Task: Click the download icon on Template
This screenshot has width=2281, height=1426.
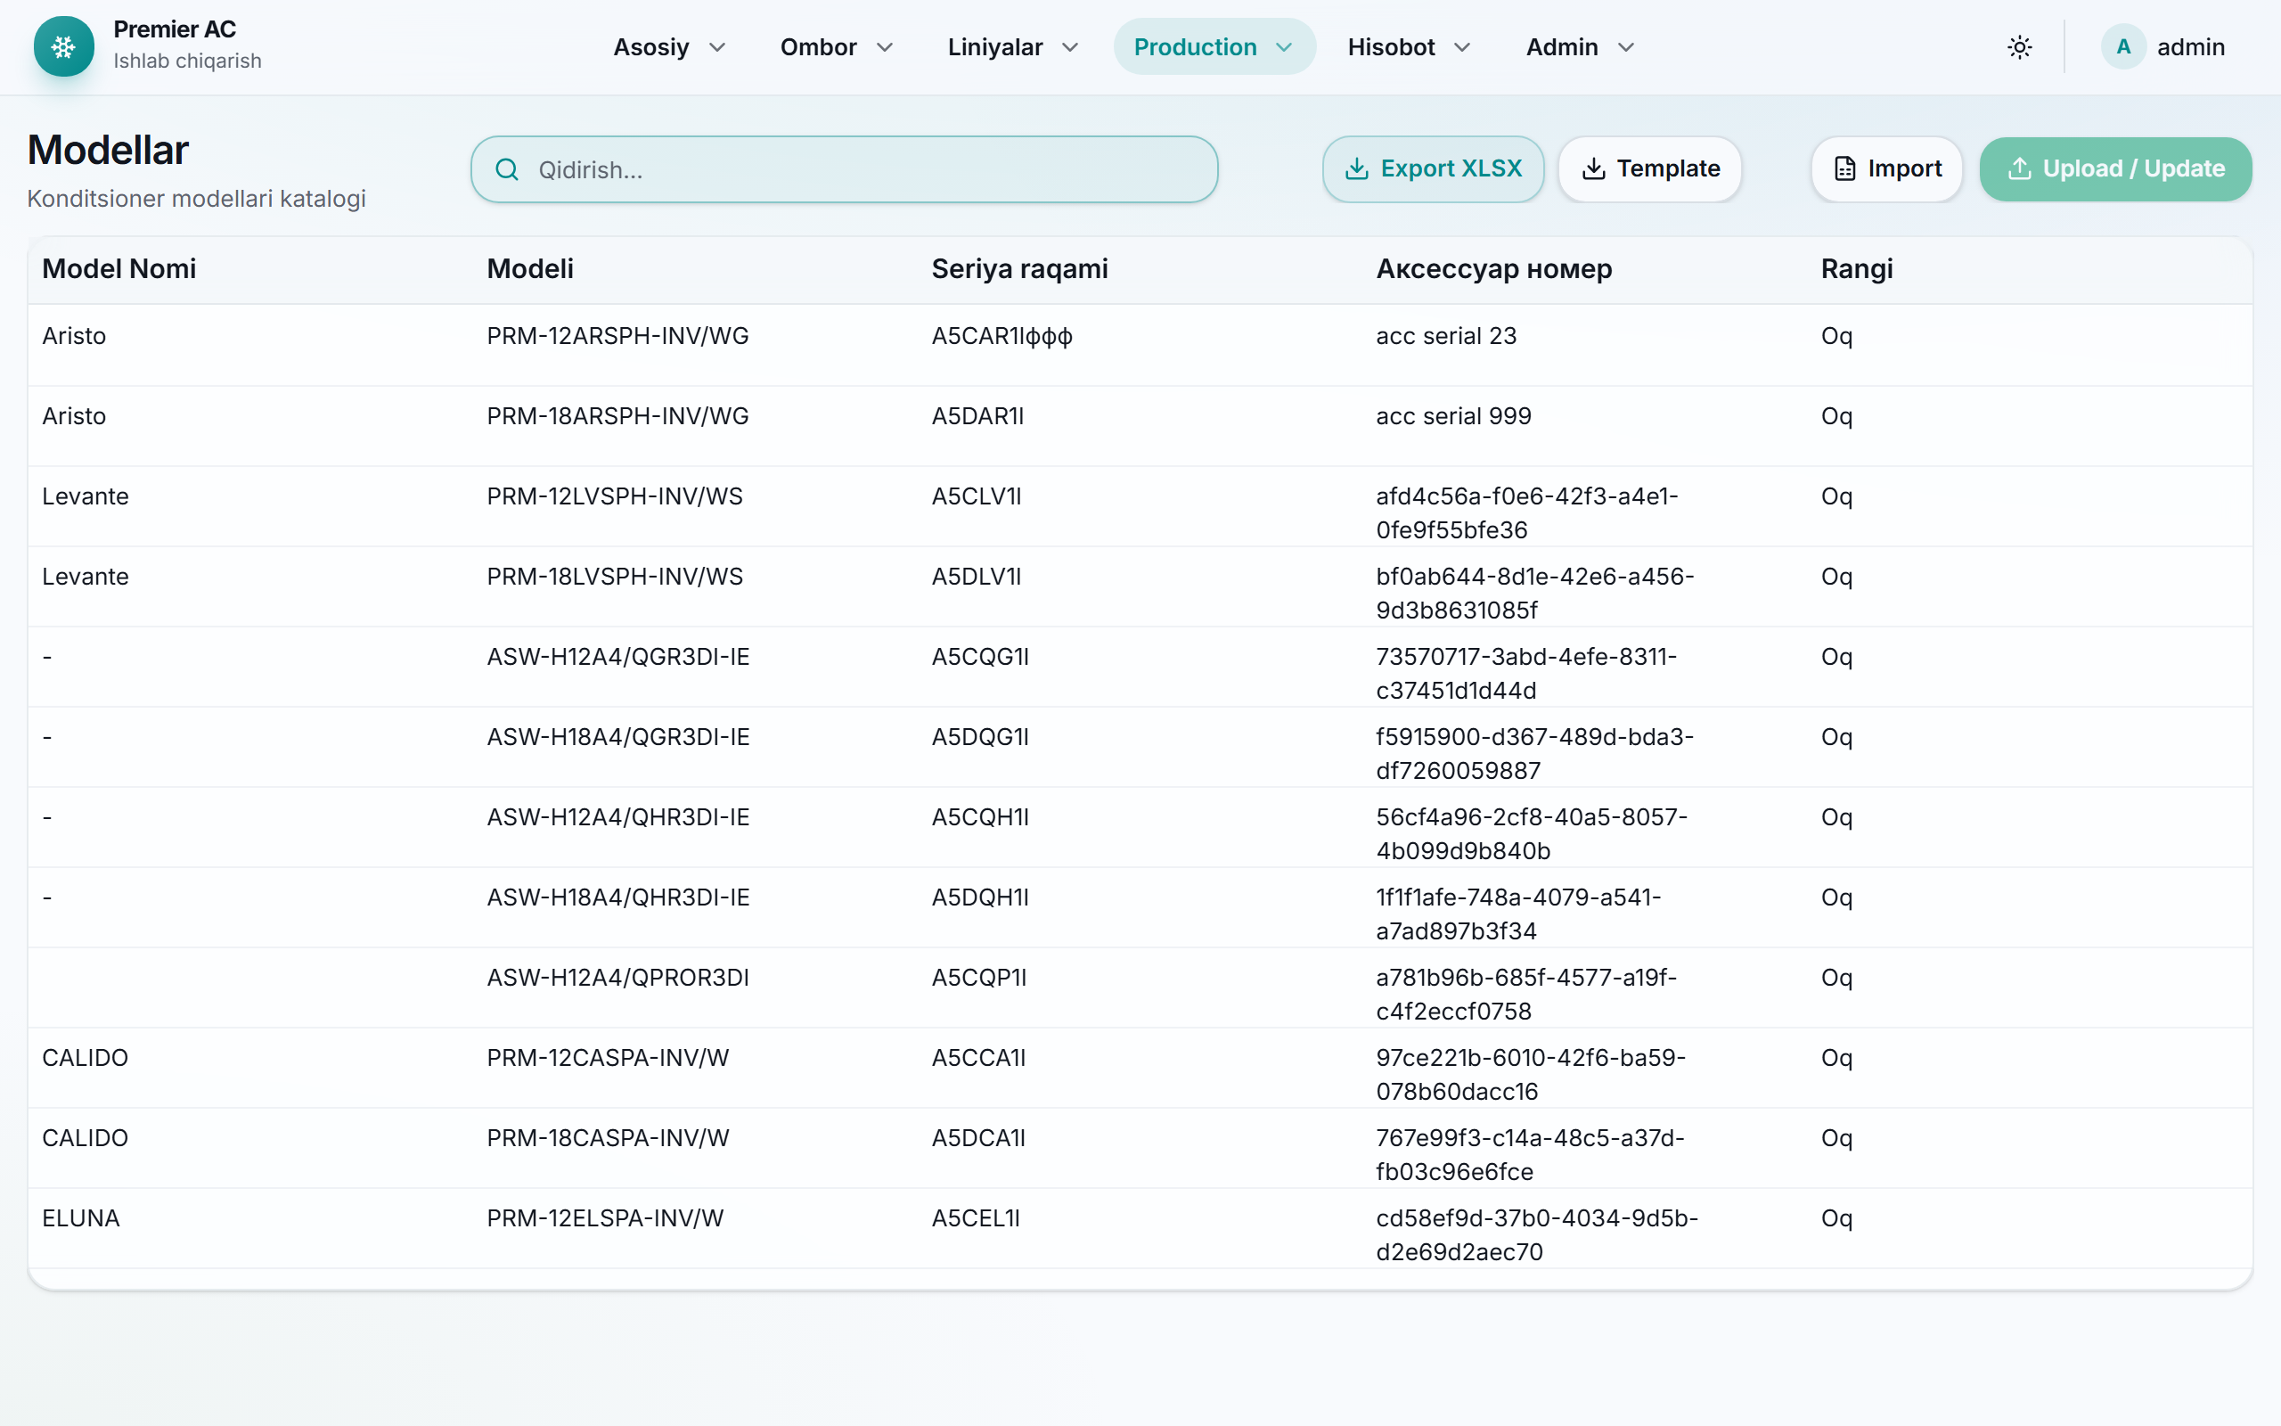Action: 1593,168
